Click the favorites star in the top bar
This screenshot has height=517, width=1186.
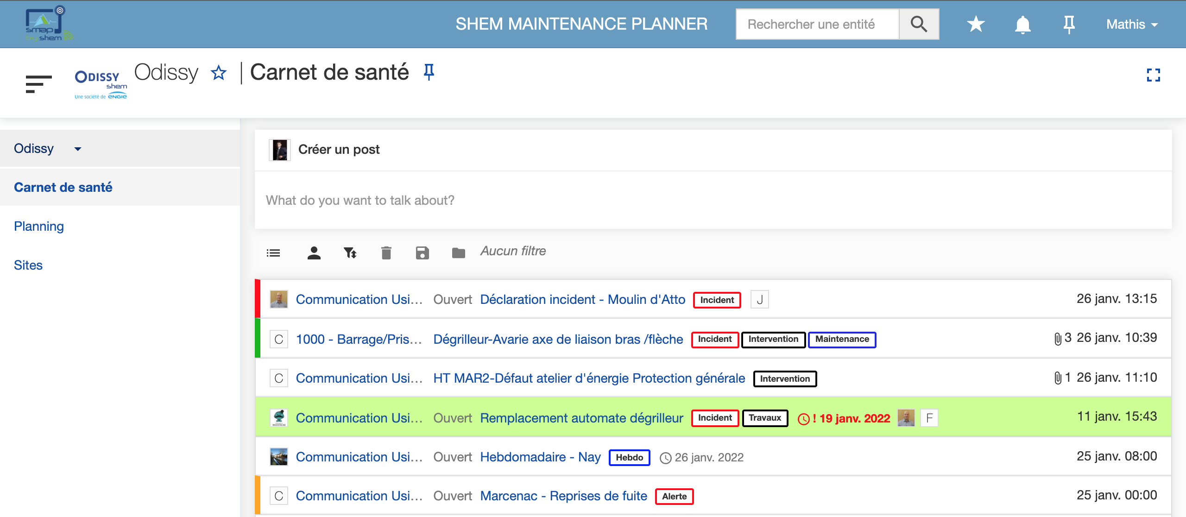click(x=976, y=24)
